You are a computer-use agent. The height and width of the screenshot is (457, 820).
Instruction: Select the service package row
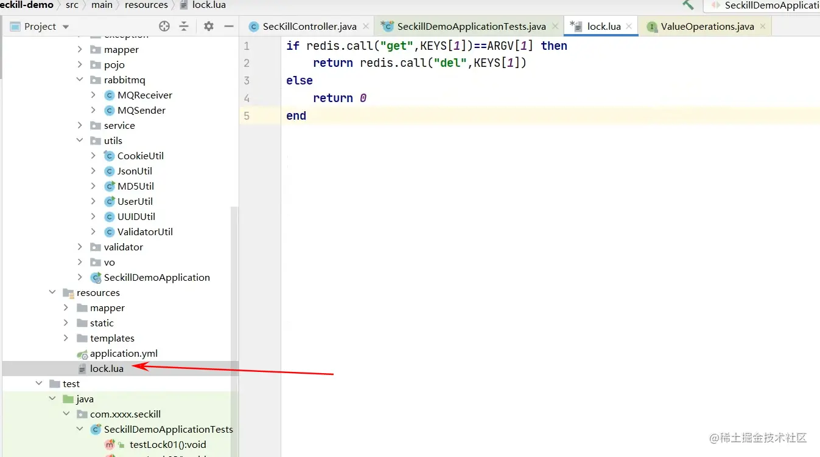click(120, 125)
